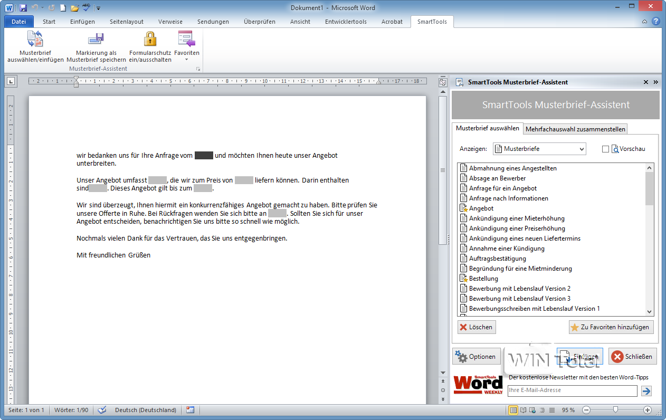Enable the Vorschau checkbox
Screen dimensions: 666x420
605,149
